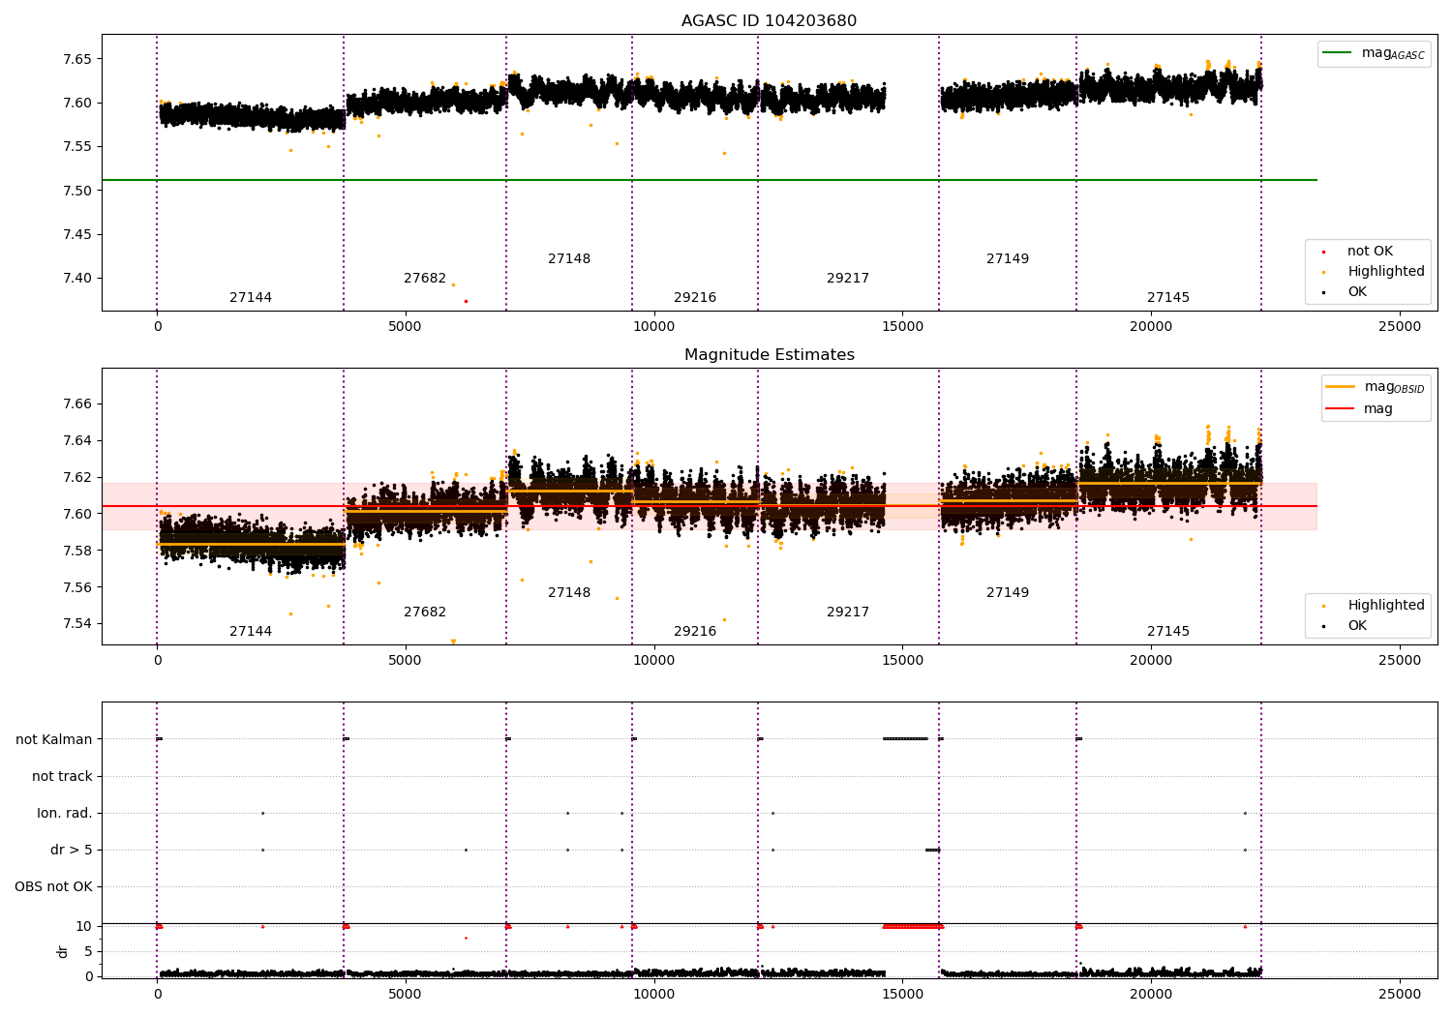Click obsid label 29216 in the top plot
The width and height of the screenshot is (1452, 1016).
695,298
